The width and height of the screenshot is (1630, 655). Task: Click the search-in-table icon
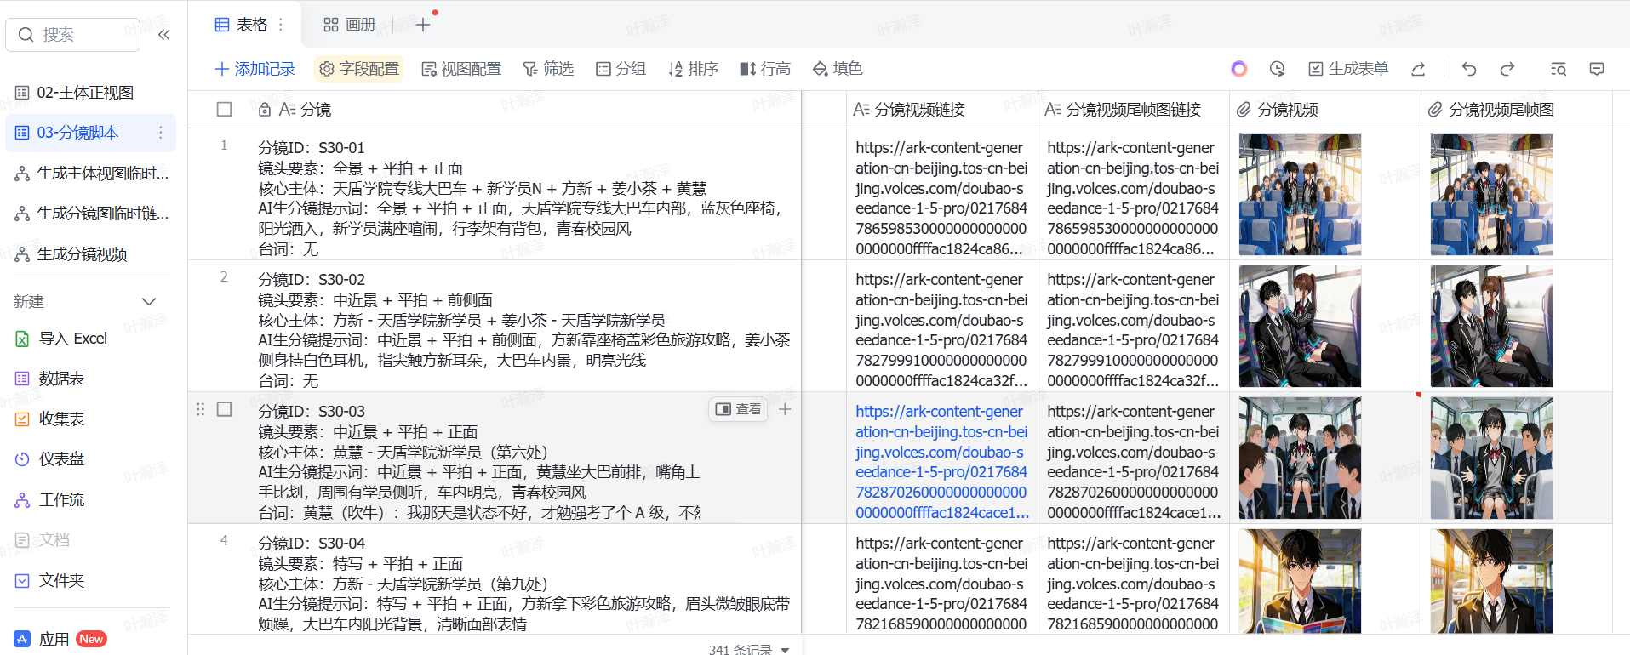[x=1559, y=69]
